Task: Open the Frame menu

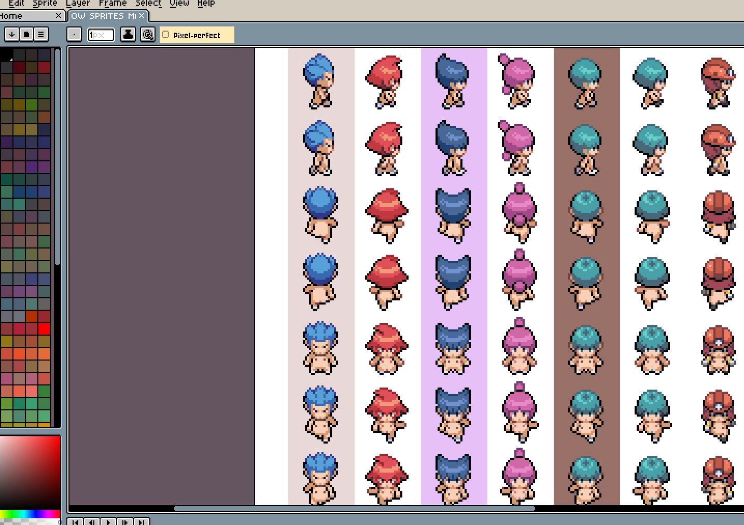Action: pos(113,3)
